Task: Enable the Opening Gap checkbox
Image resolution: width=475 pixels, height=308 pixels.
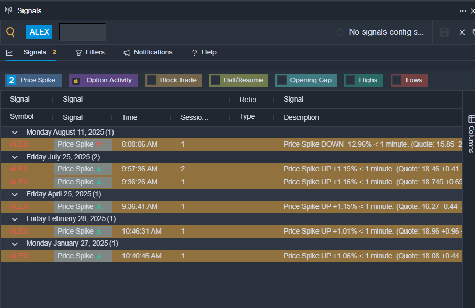Action: [x=281, y=80]
